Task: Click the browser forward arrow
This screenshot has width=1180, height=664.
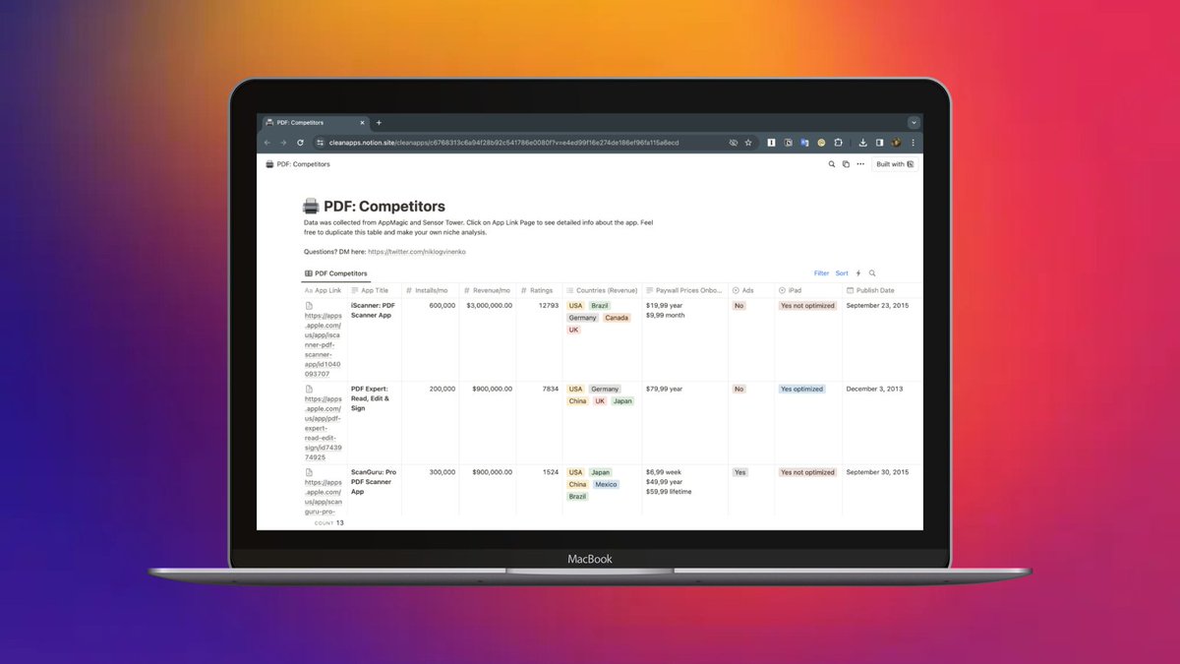Action: click(284, 143)
